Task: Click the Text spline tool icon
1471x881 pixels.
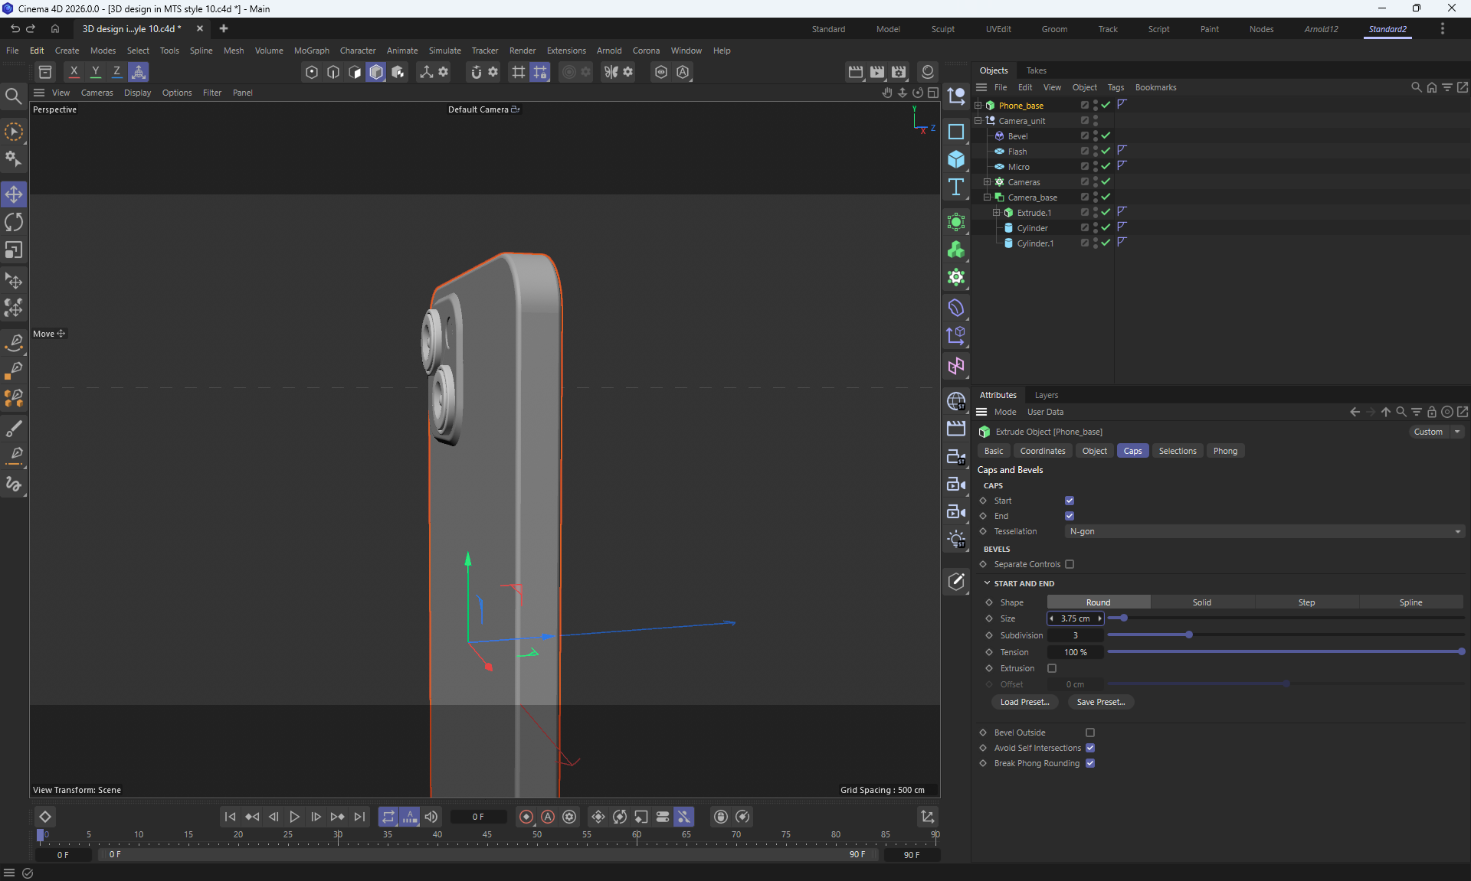Action: click(956, 188)
